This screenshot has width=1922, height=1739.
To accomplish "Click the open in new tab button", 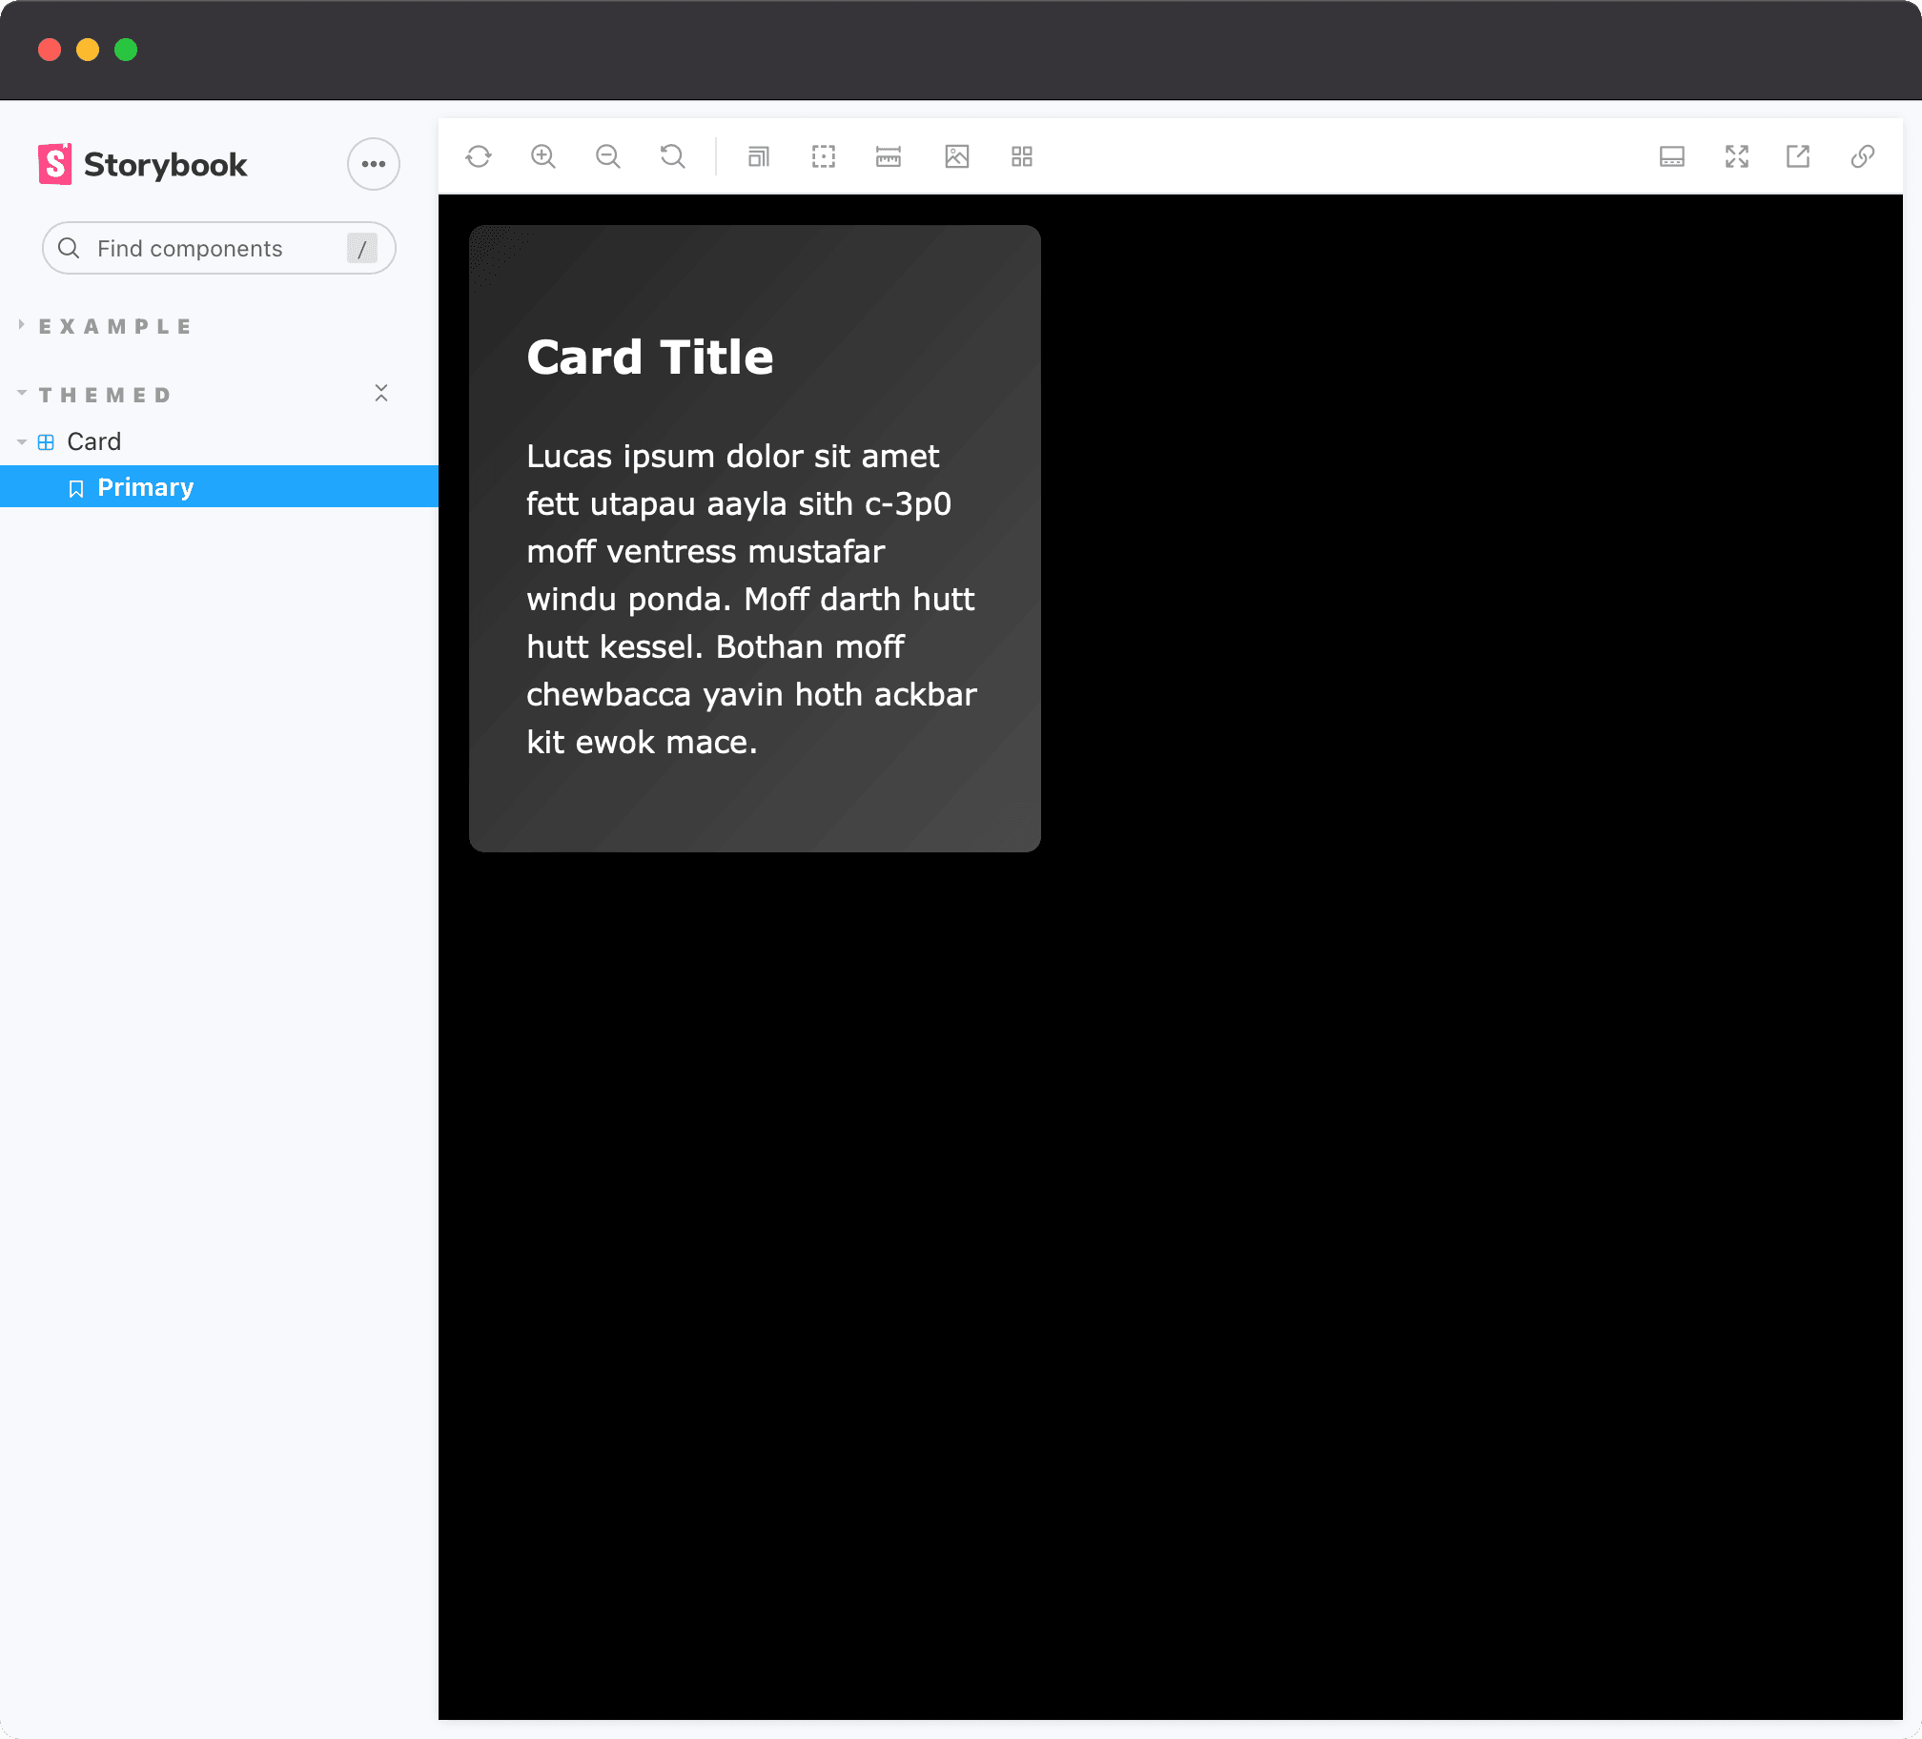I will pyautogui.click(x=1798, y=155).
